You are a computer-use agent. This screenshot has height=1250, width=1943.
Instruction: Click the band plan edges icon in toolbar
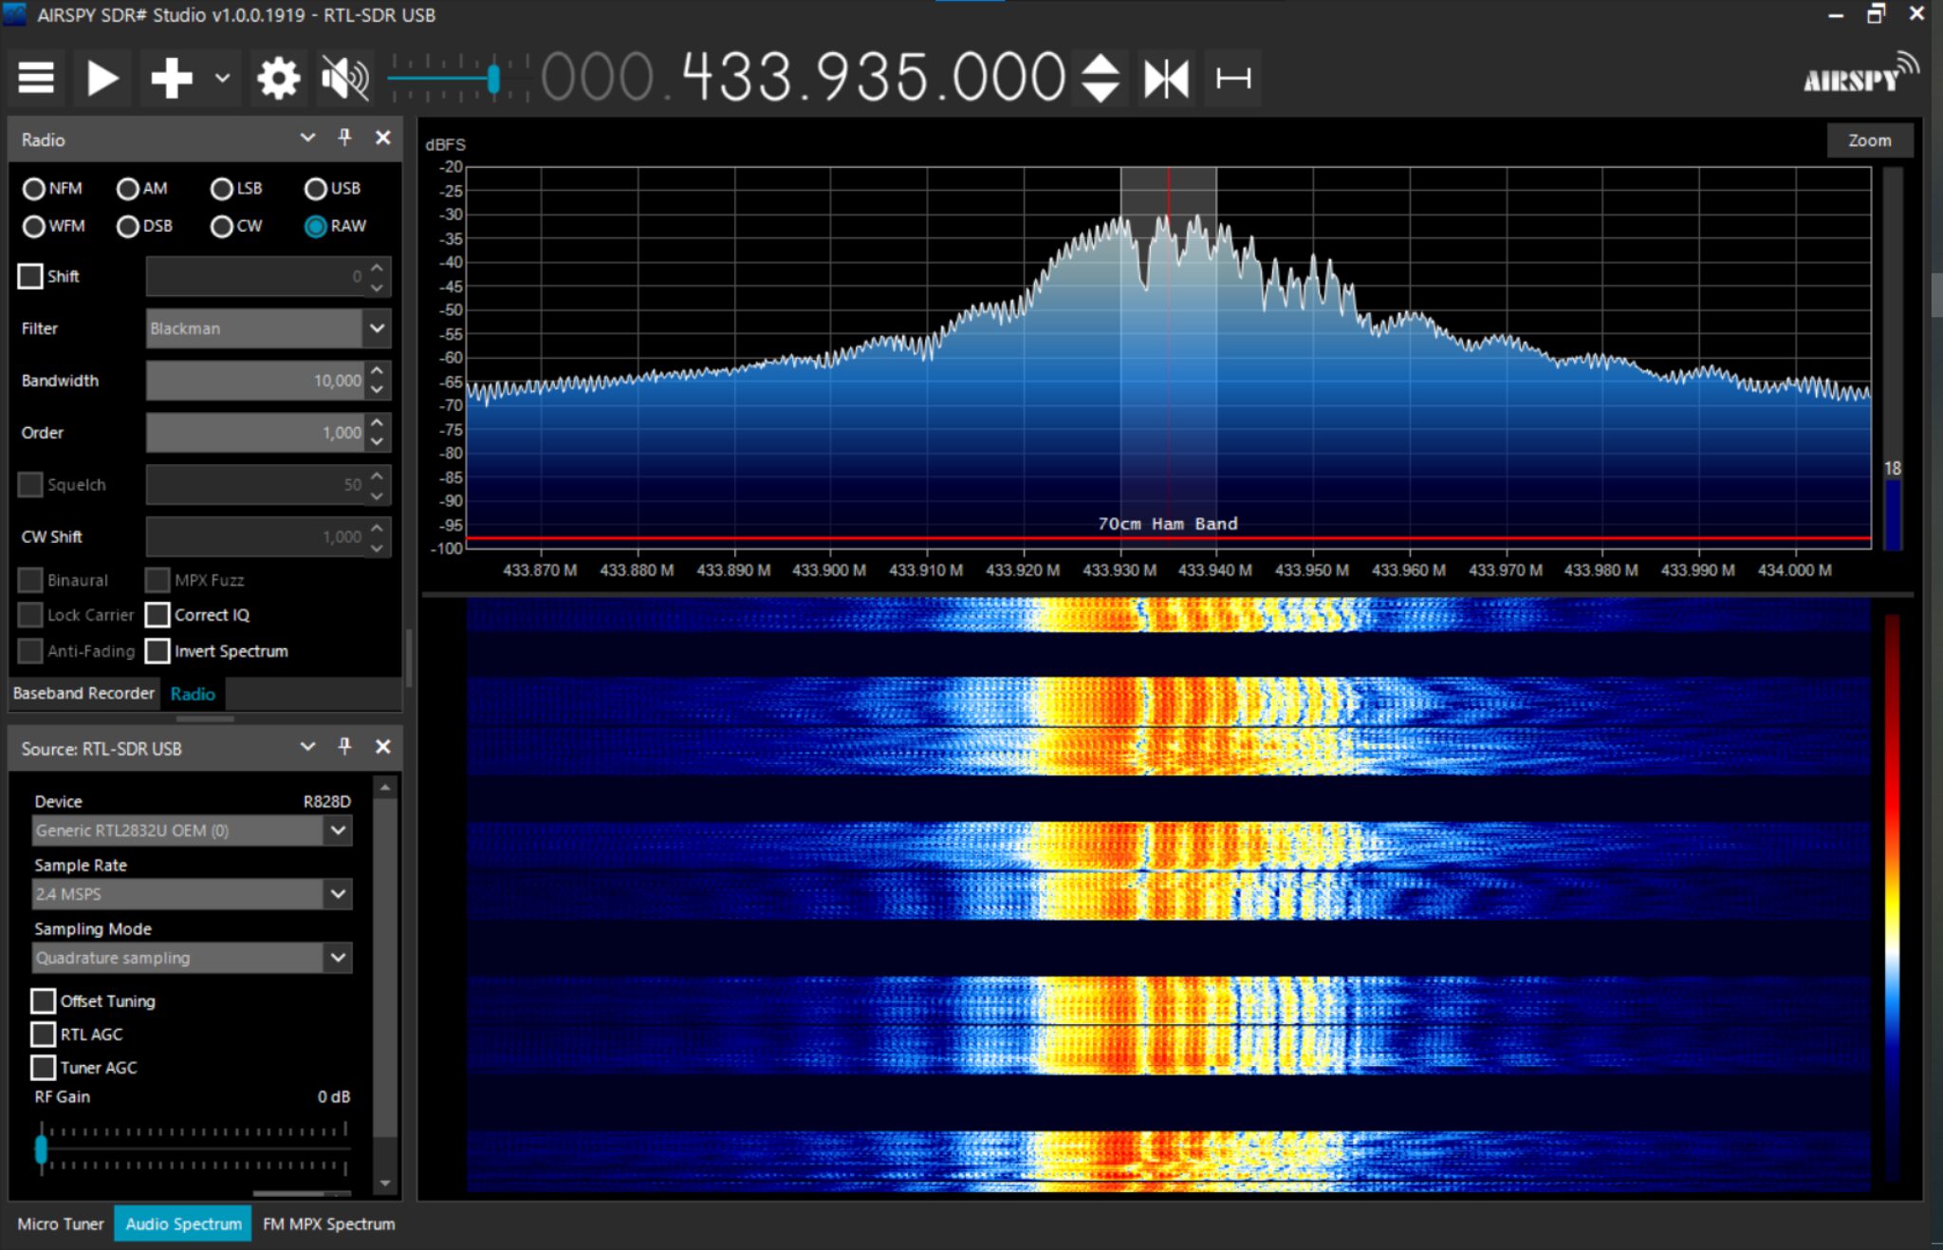pyautogui.click(x=1231, y=79)
